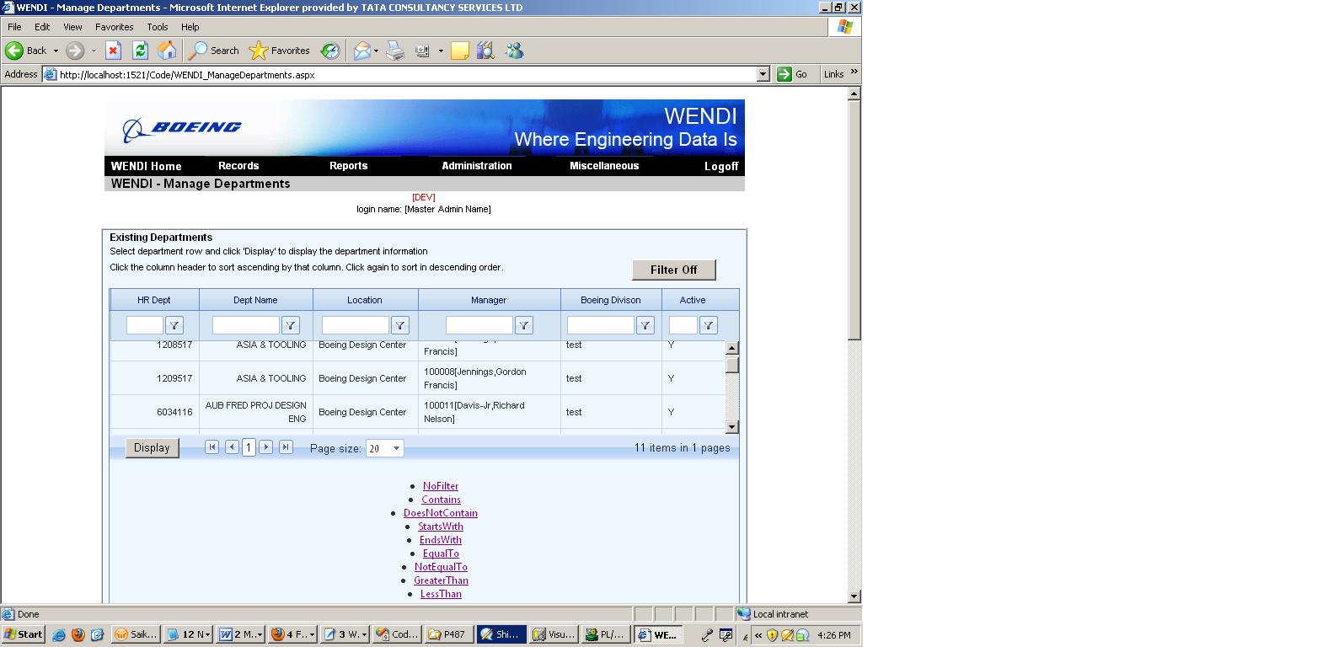1328x647 pixels.
Task: Click the Location filter funnel icon
Action: (x=400, y=325)
